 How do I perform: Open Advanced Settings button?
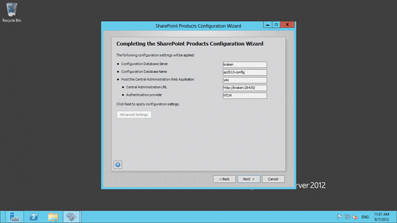134,115
